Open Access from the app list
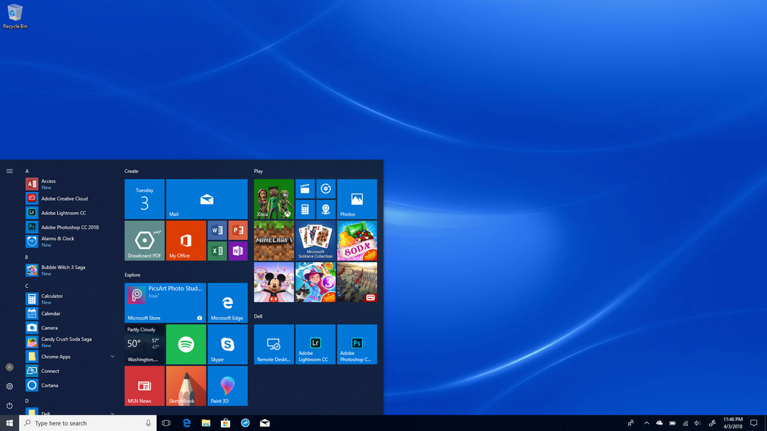The height and width of the screenshot is (431, 767). point(71,184)
